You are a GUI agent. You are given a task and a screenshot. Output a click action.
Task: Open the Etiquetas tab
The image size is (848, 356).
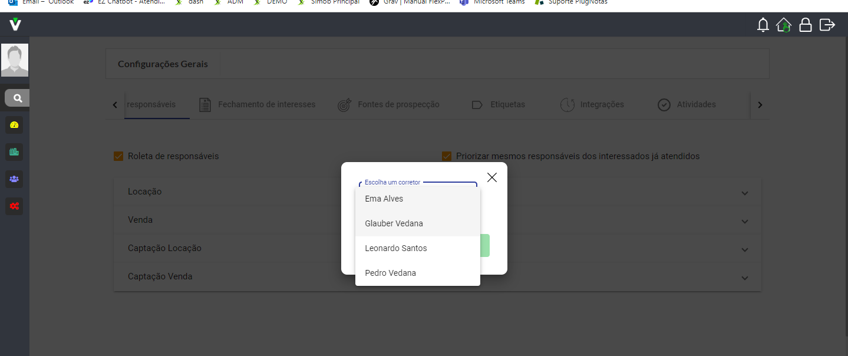(499, 105)
